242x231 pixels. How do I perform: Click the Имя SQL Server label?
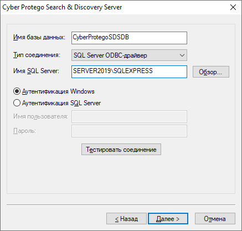(x=36, y=71)
